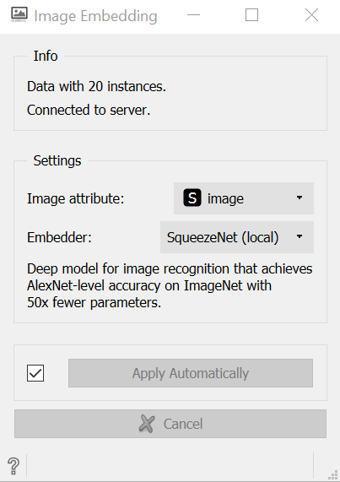Click the SqueezeNet description text
The width and height of the screenshot is (340, 482).
tap(170, 285)
